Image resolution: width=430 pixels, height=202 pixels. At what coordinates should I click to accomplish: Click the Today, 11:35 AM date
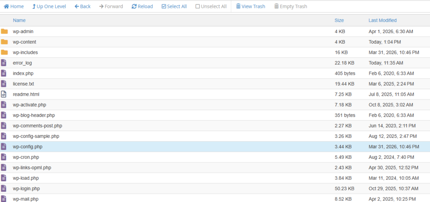[386, 63]
